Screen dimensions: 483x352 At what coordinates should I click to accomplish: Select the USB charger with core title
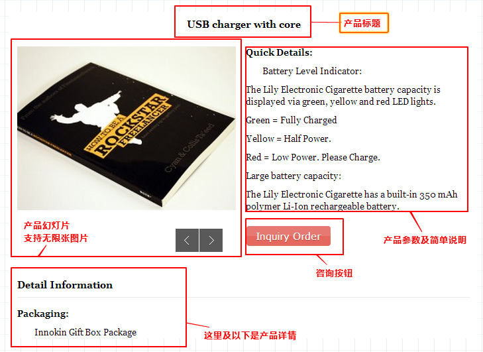click(244, 25)
